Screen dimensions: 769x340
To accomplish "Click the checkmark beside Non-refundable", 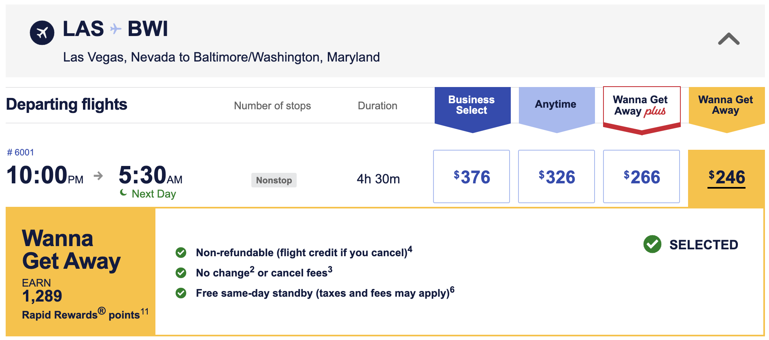I will point(181,253).
